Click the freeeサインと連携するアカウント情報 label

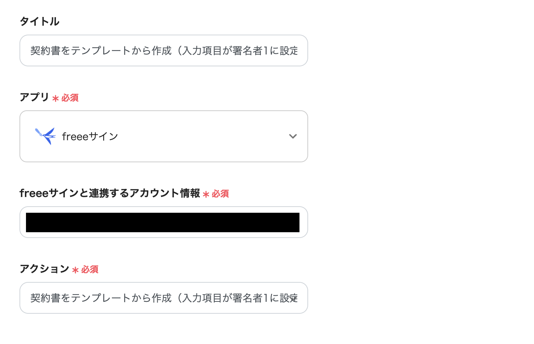tap(110, 193)
